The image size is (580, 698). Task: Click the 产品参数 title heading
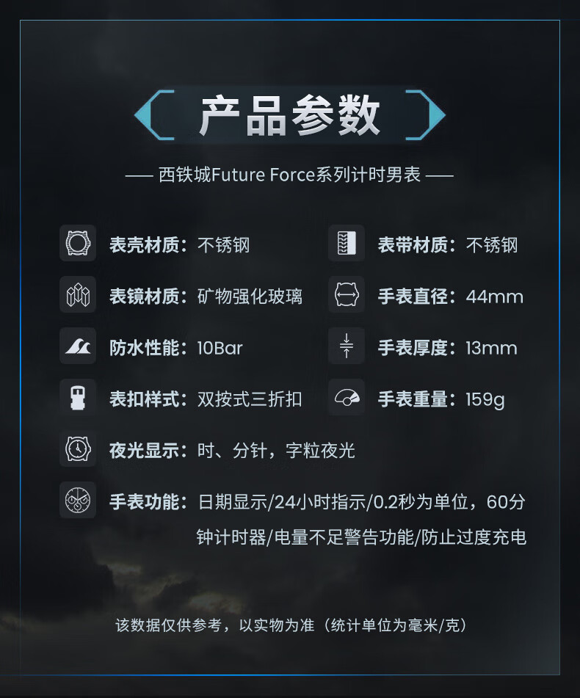coord(290,116)
